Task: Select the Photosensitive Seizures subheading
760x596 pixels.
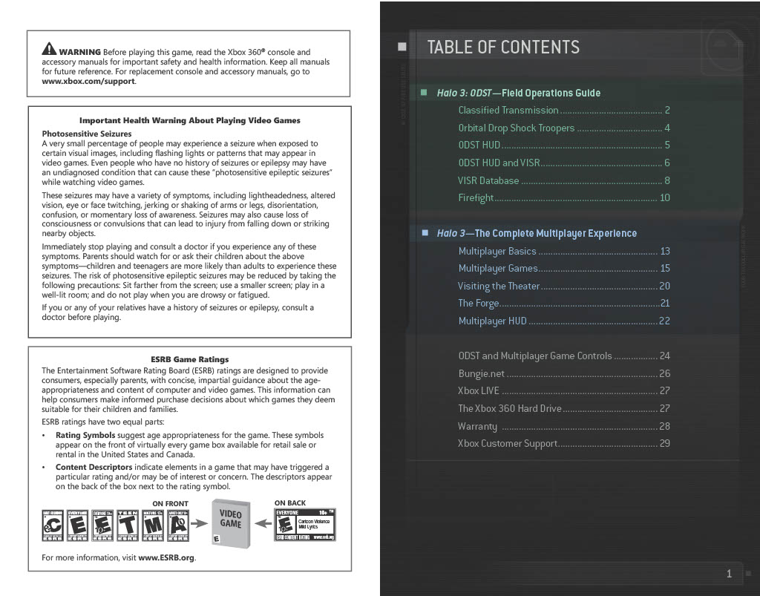Action: coord(87,134)
